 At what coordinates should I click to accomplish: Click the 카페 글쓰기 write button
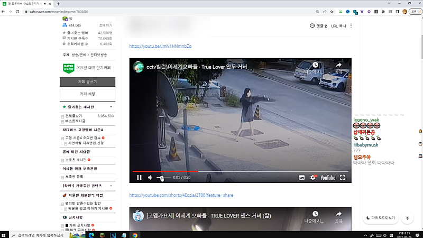coord(87,82)
